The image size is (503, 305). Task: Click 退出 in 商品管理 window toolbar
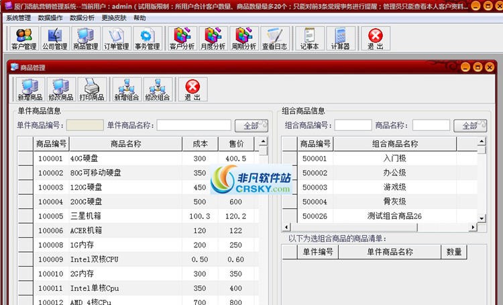192,89
